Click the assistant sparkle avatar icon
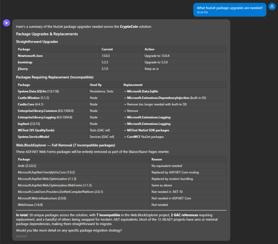Screen dimensions: 278x244 (x=7, y=23)
